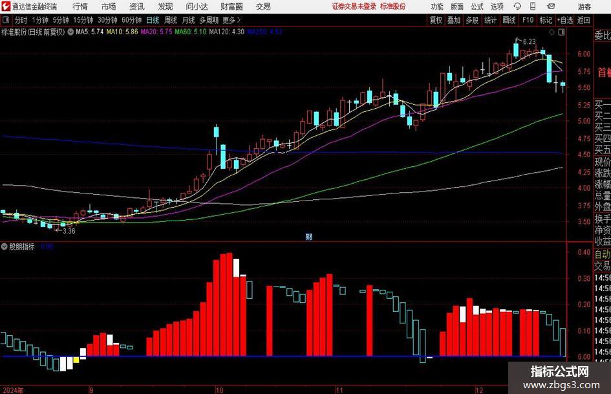Open the mail envelope icon

click(x=551, y=6)
